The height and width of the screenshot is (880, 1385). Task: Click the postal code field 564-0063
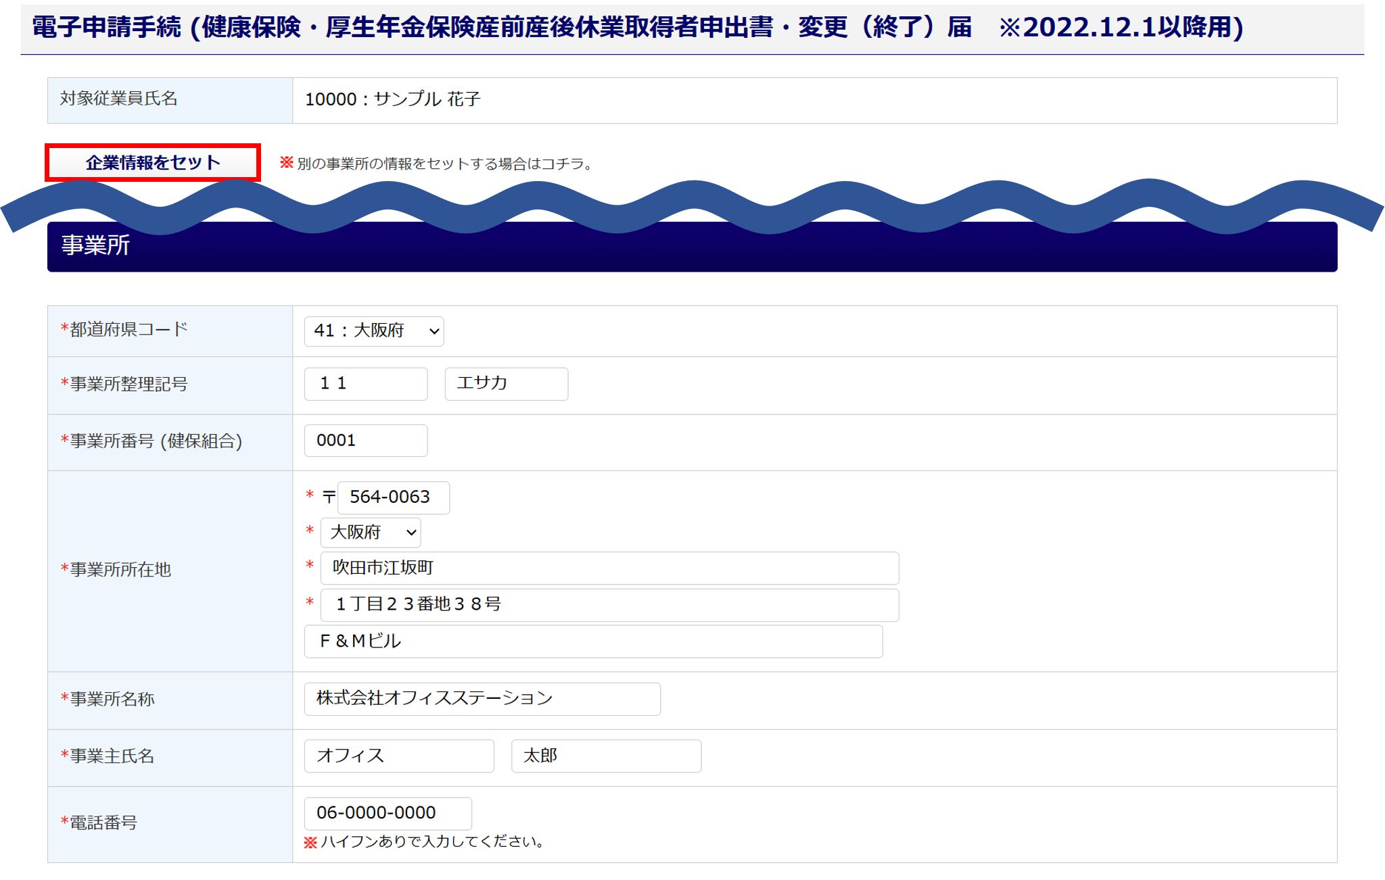pos(393,497)
